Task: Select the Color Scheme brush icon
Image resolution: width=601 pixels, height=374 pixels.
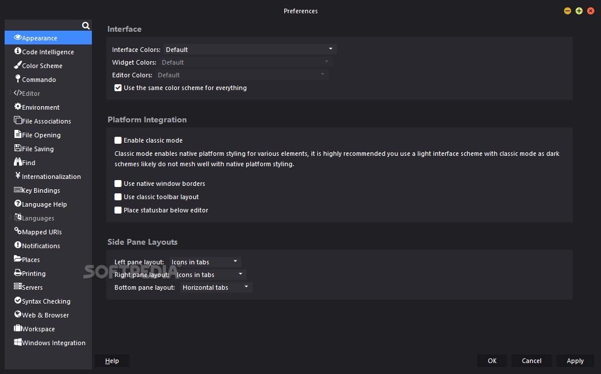Action: point(17,65)
